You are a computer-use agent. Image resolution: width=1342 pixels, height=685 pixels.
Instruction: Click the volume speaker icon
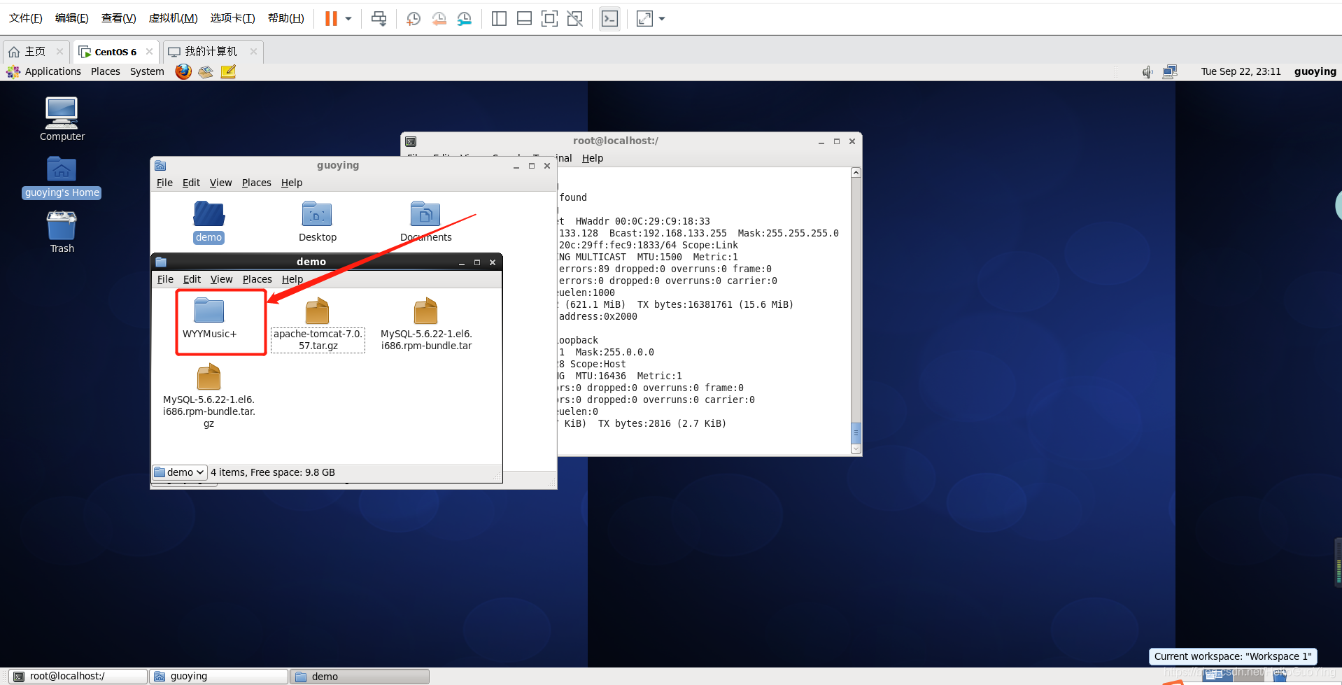click(x=1147, y=71)
